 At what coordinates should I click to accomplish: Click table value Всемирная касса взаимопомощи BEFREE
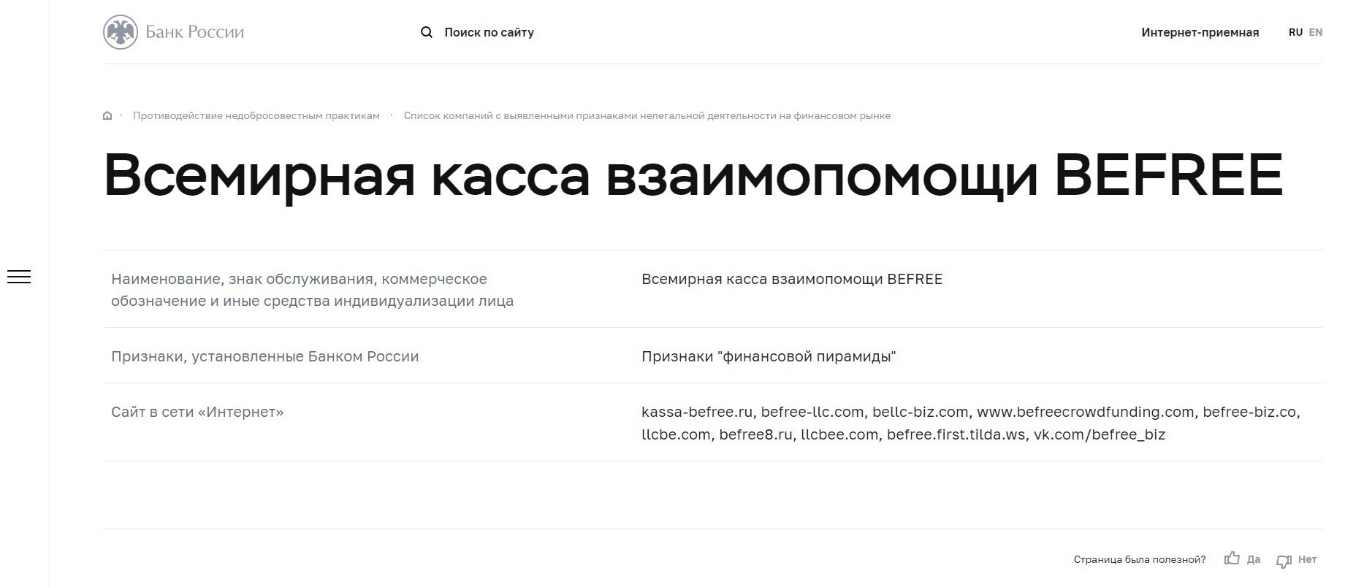[792, 279]
